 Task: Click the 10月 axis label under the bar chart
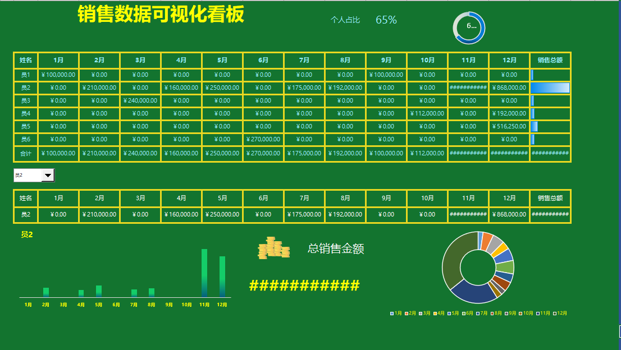(x=186, y=305)
